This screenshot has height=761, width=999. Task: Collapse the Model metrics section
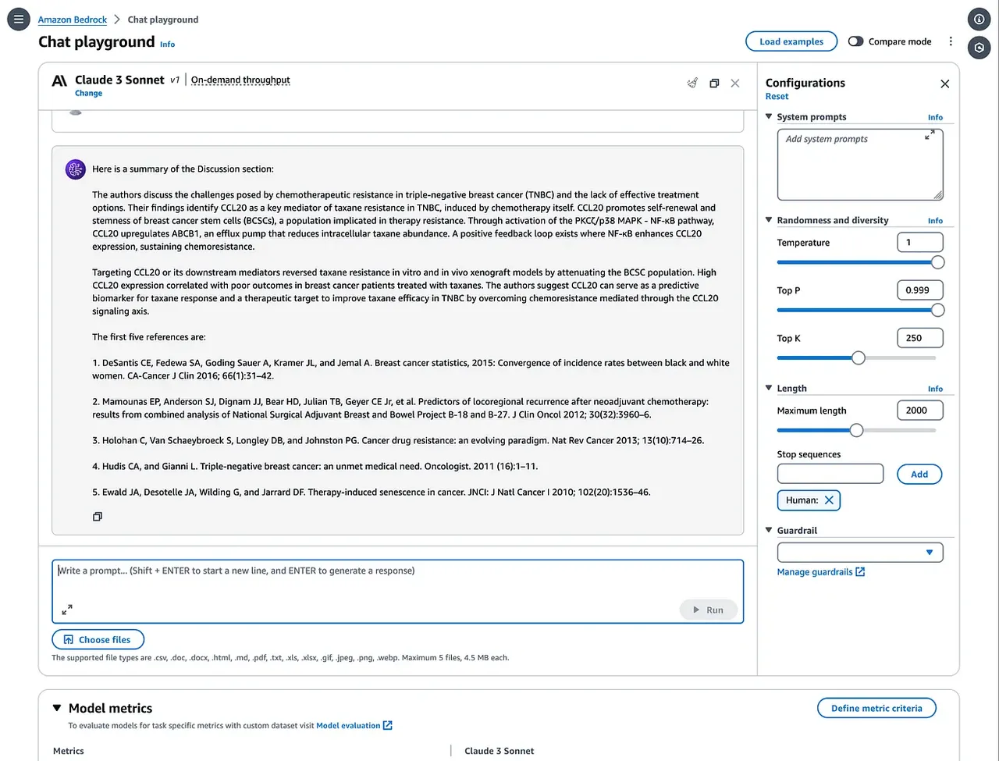point(57,708)
